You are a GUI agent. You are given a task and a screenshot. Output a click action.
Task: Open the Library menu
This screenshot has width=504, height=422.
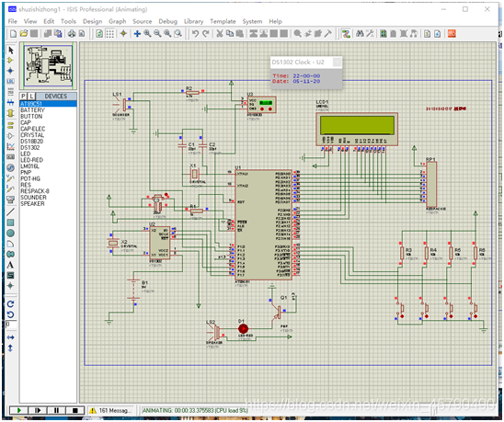(193, 21)
